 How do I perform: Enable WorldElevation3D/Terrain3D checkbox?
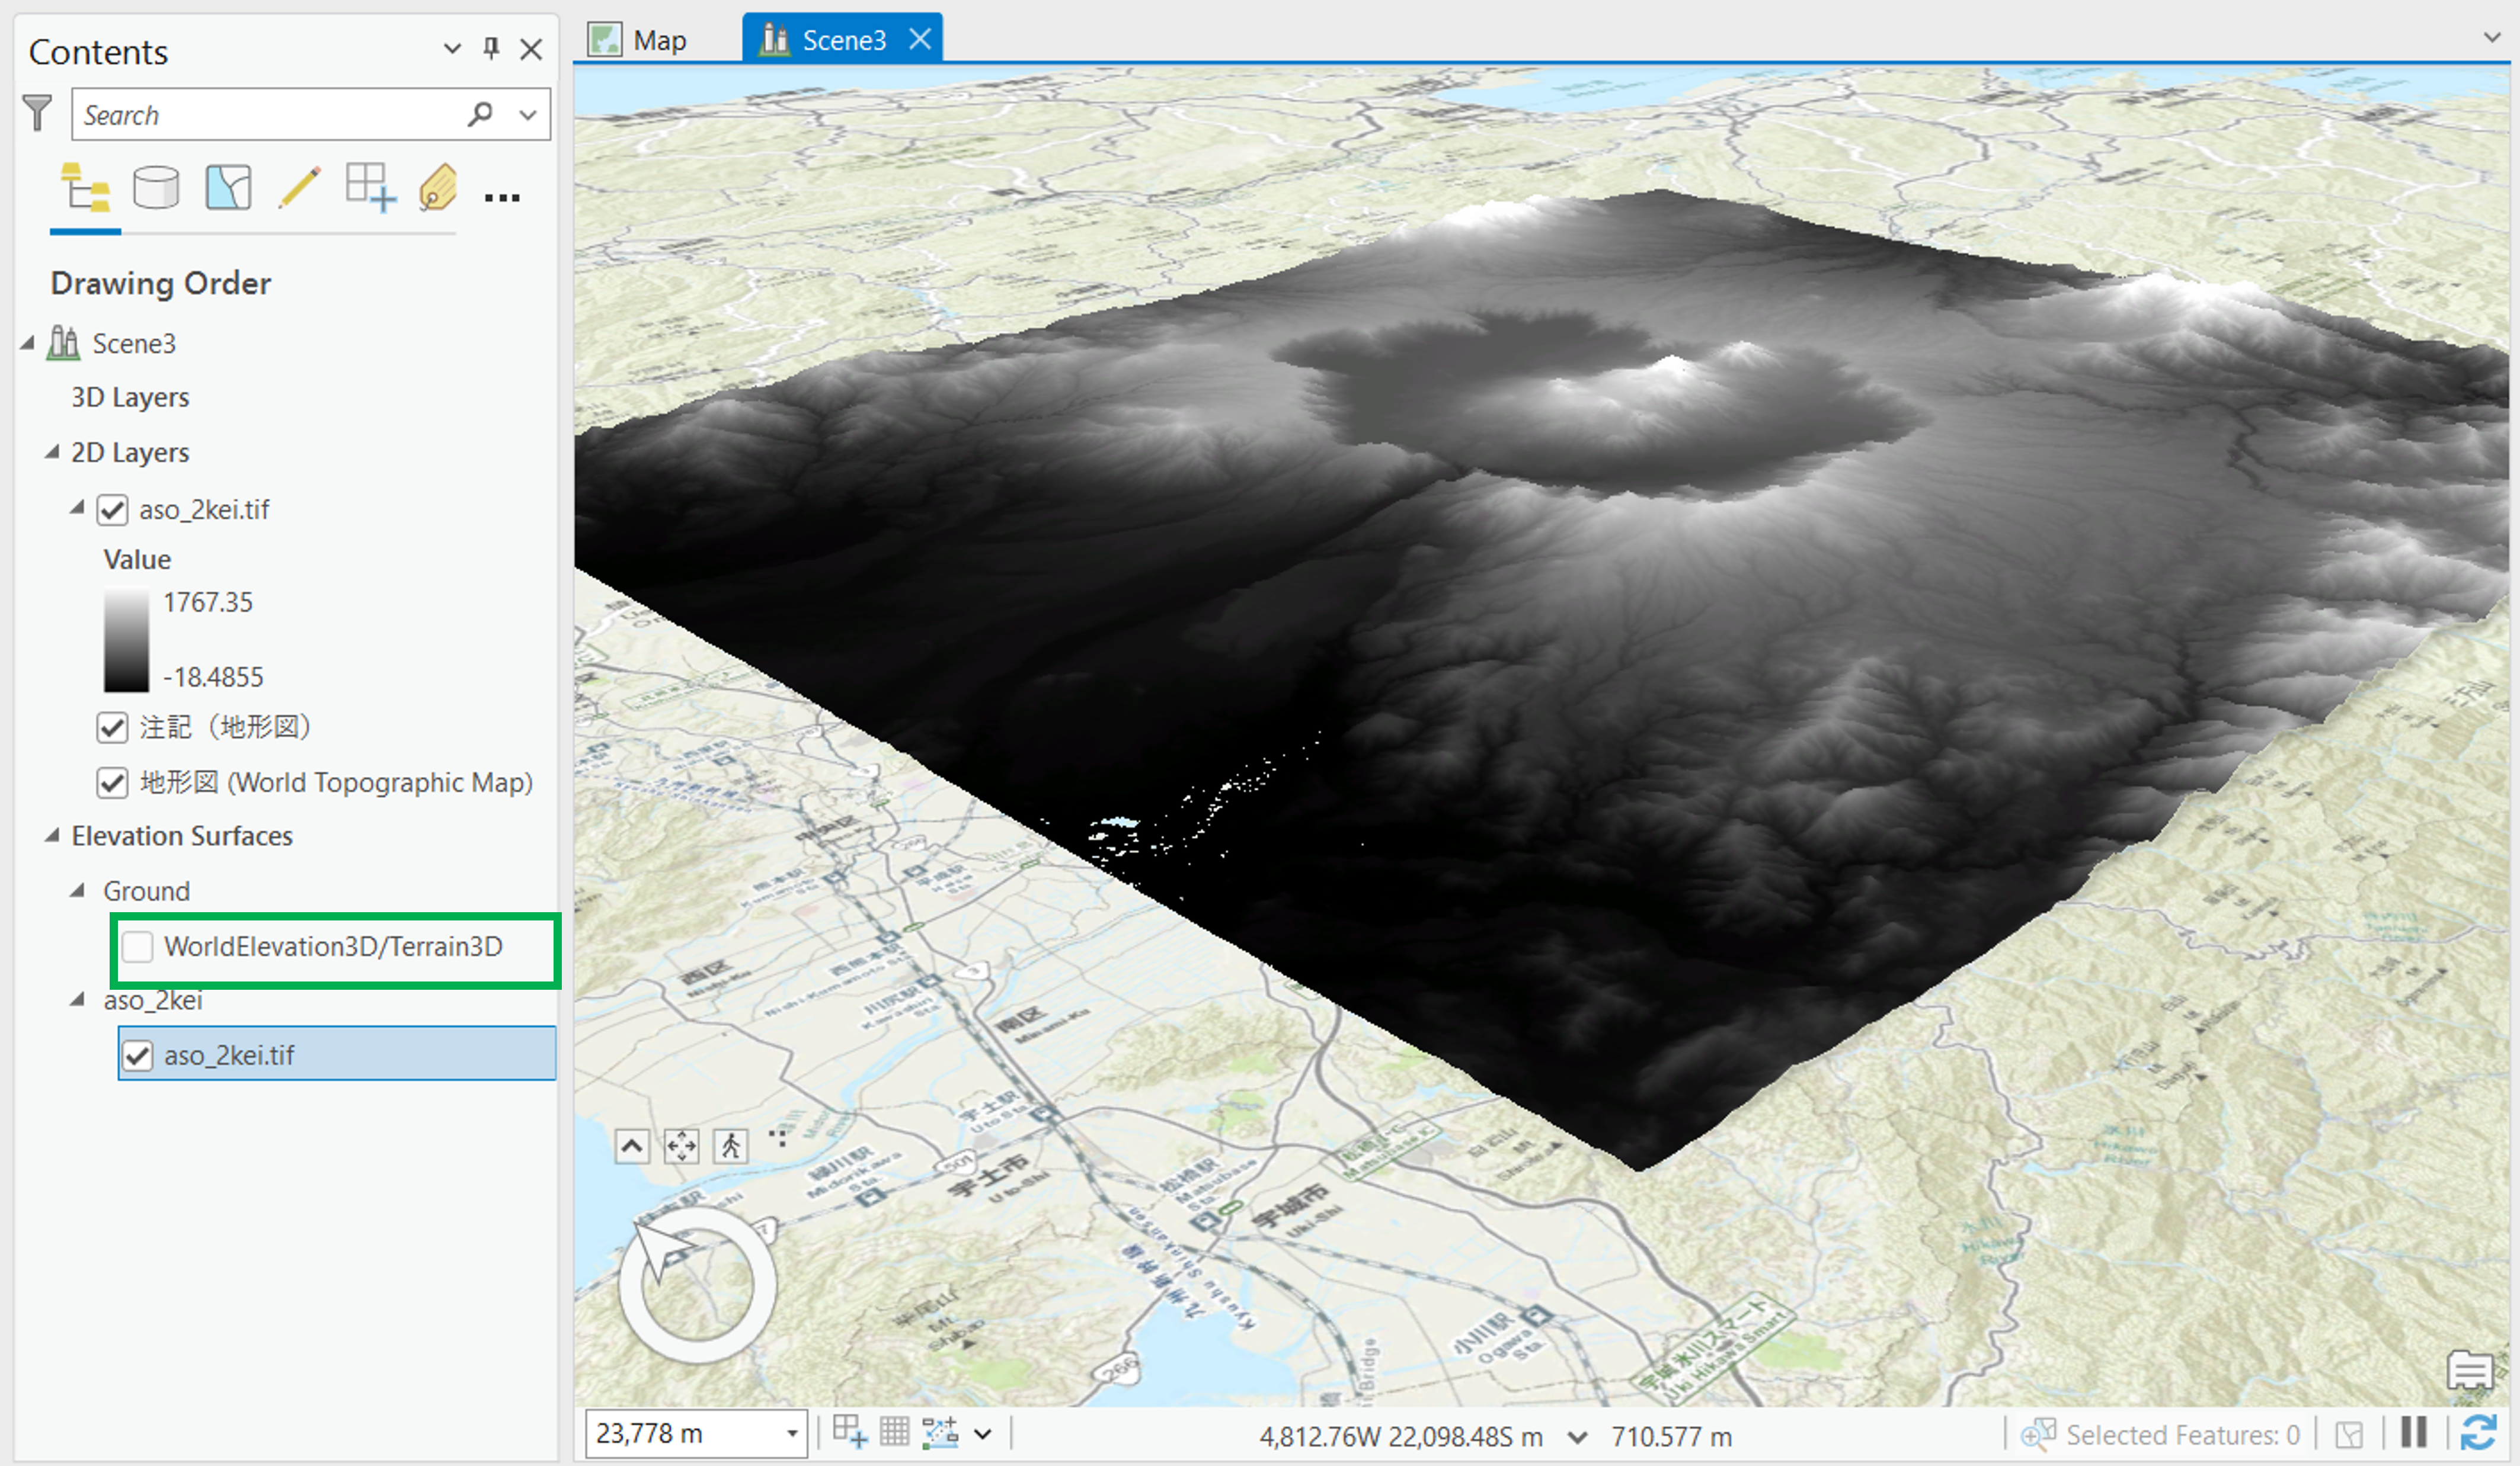(137, 947)
